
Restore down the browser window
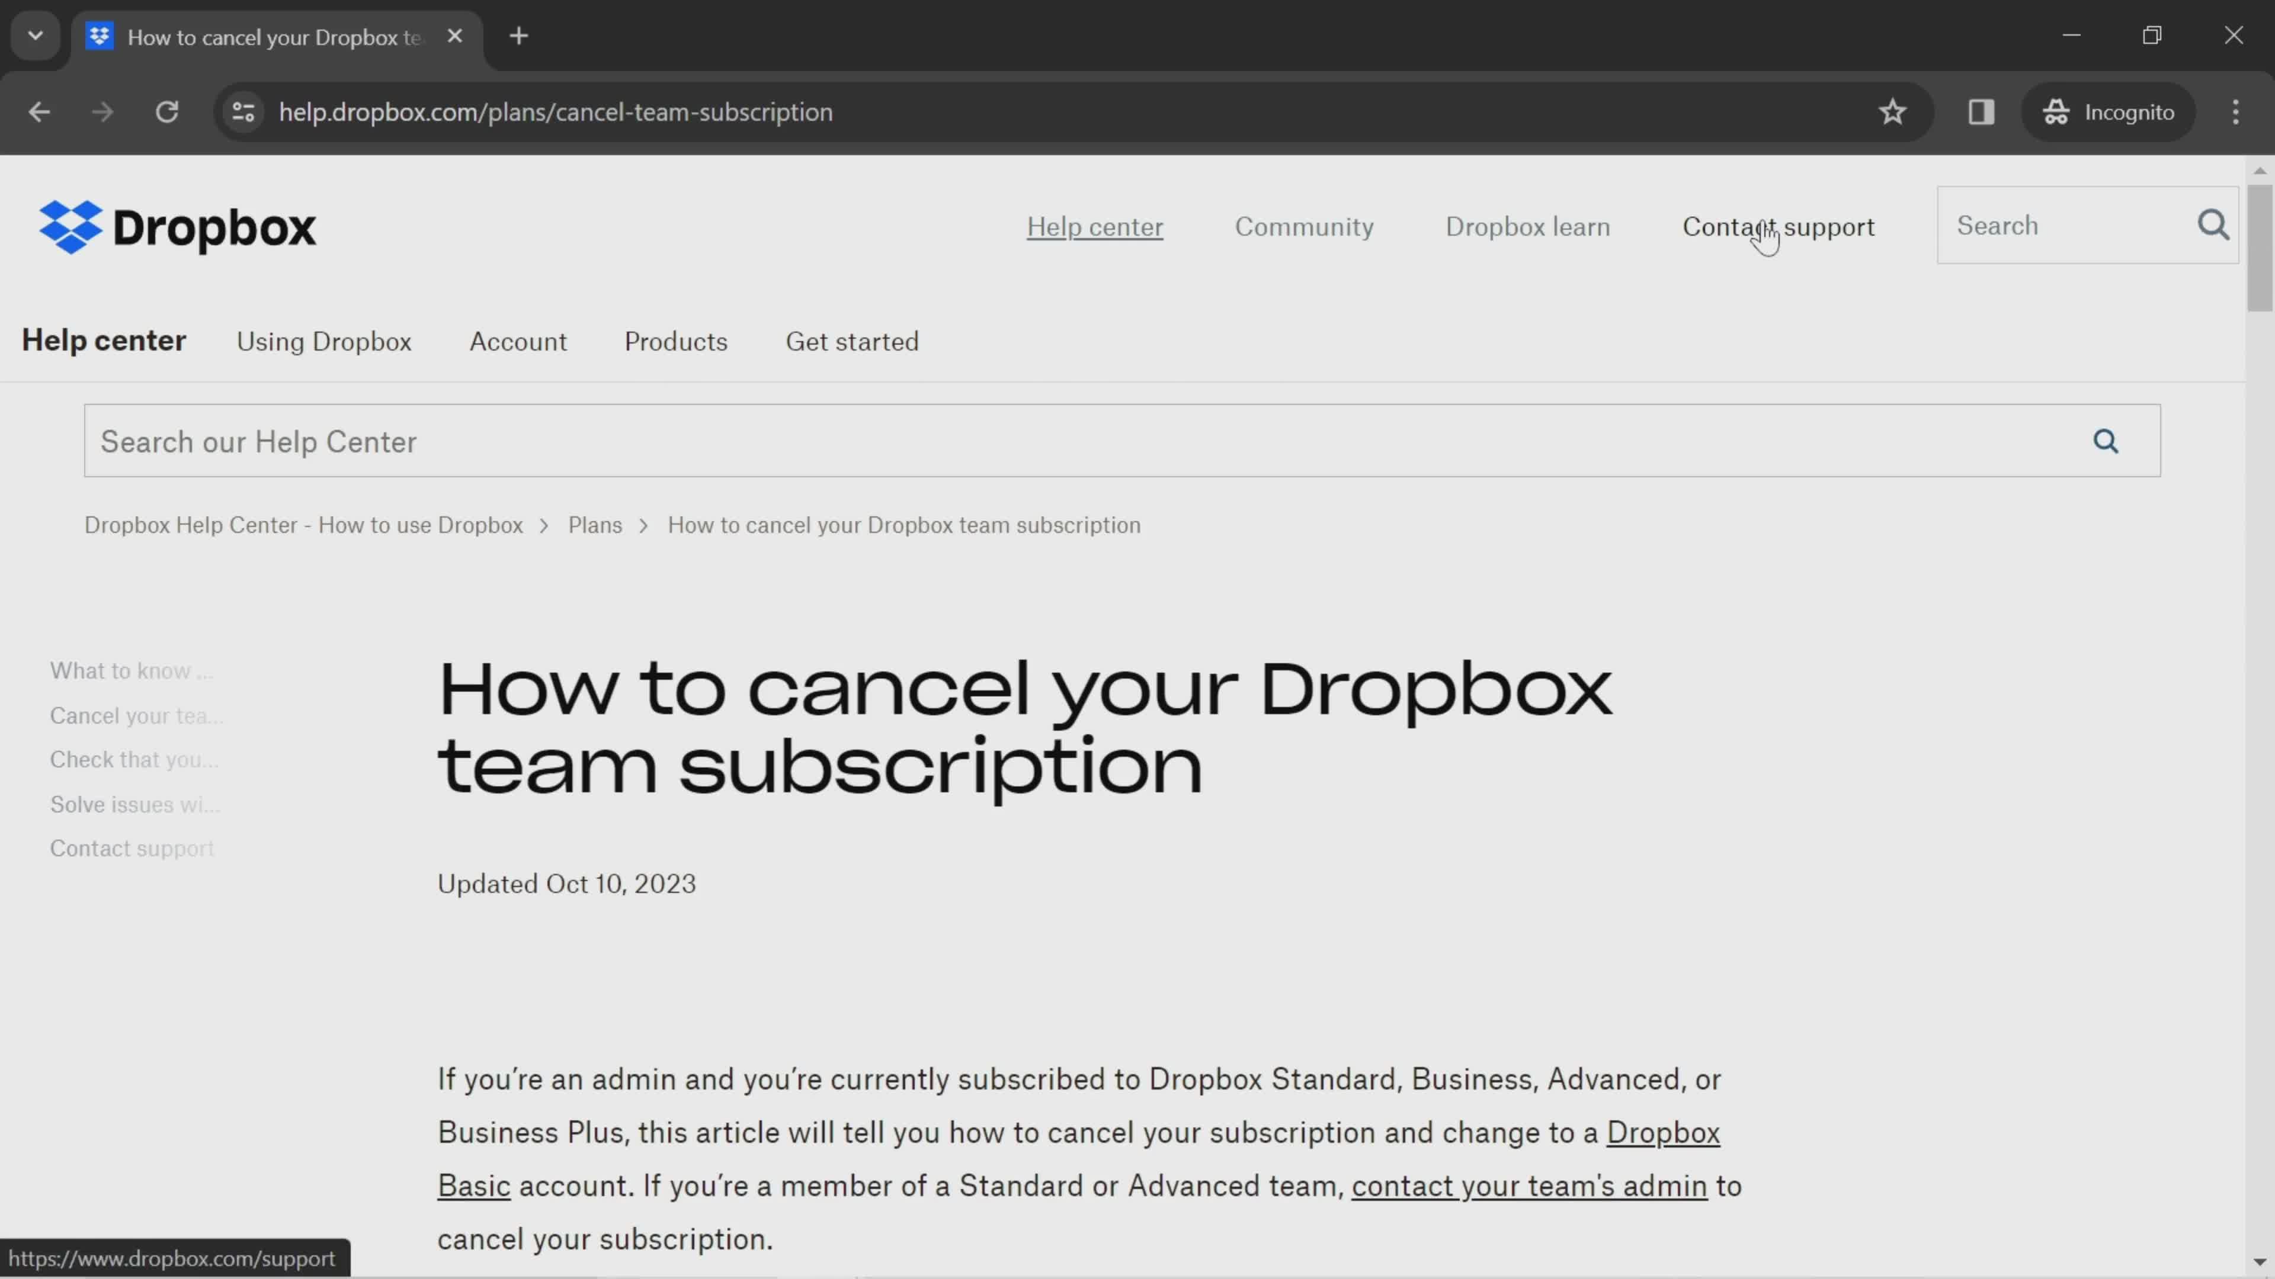pos(2152,36)
